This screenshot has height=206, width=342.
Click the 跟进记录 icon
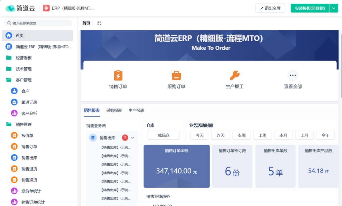point(14,102)
